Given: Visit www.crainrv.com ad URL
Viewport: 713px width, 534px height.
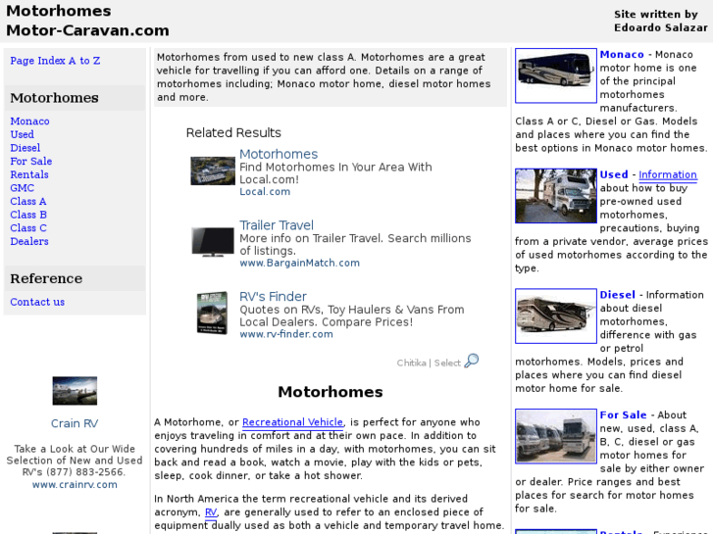Looking at the screenshot, I should [75, 484].
